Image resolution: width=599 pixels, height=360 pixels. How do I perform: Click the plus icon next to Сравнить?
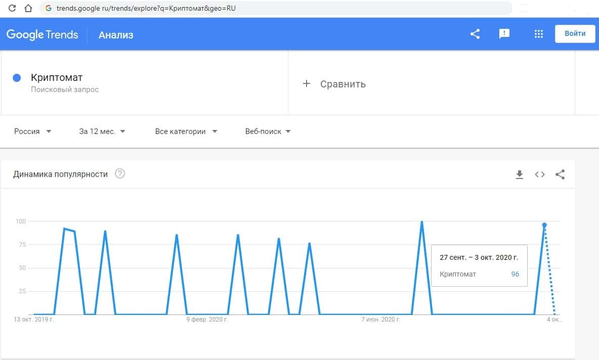pos(306,84)
